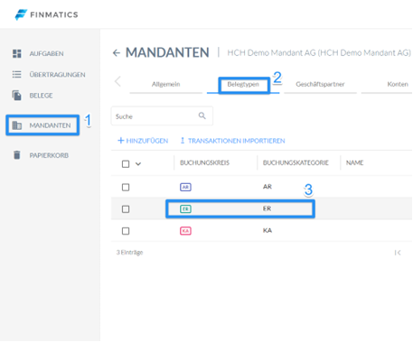413x342 pixels.
Task: Switch to the Konten tab
Action: [x=398, y=84]
